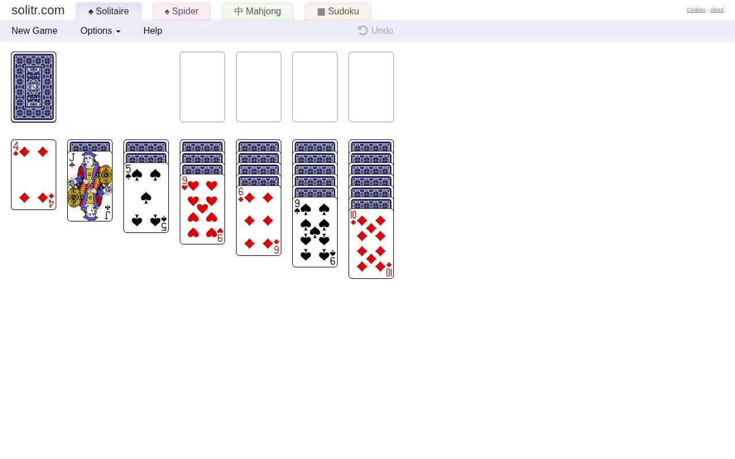Open the Help page
735x459 pixels.
coord(153,31)
